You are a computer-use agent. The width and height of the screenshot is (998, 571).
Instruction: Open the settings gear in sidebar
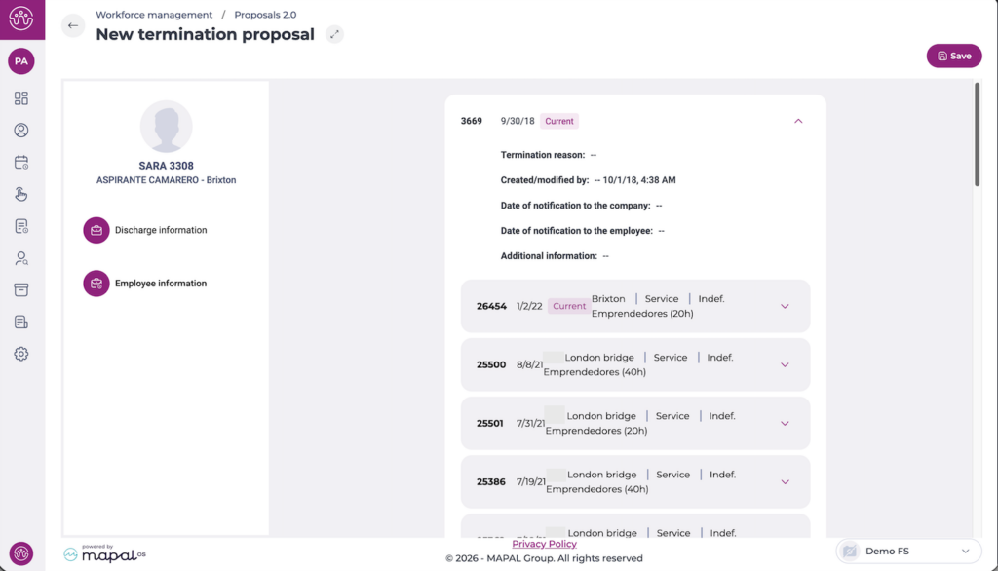click(x=21, y=354)
